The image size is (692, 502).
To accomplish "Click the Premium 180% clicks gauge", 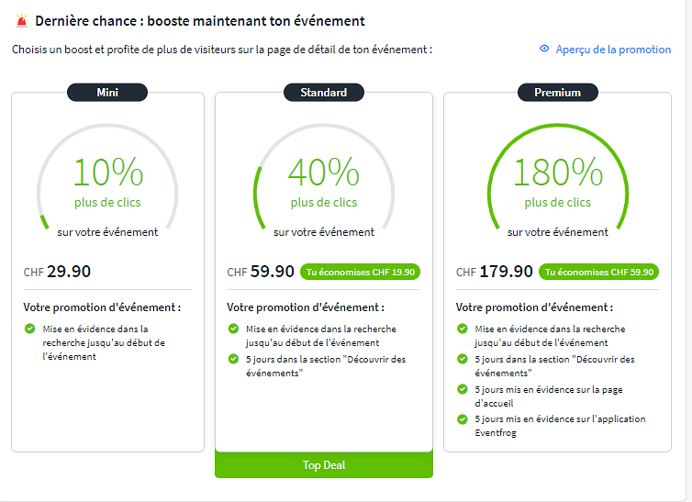I will pyautogui.click(x=557, y=184).
